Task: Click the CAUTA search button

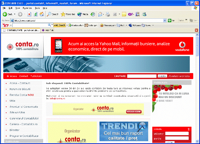Action: click(x=163, y=76)
